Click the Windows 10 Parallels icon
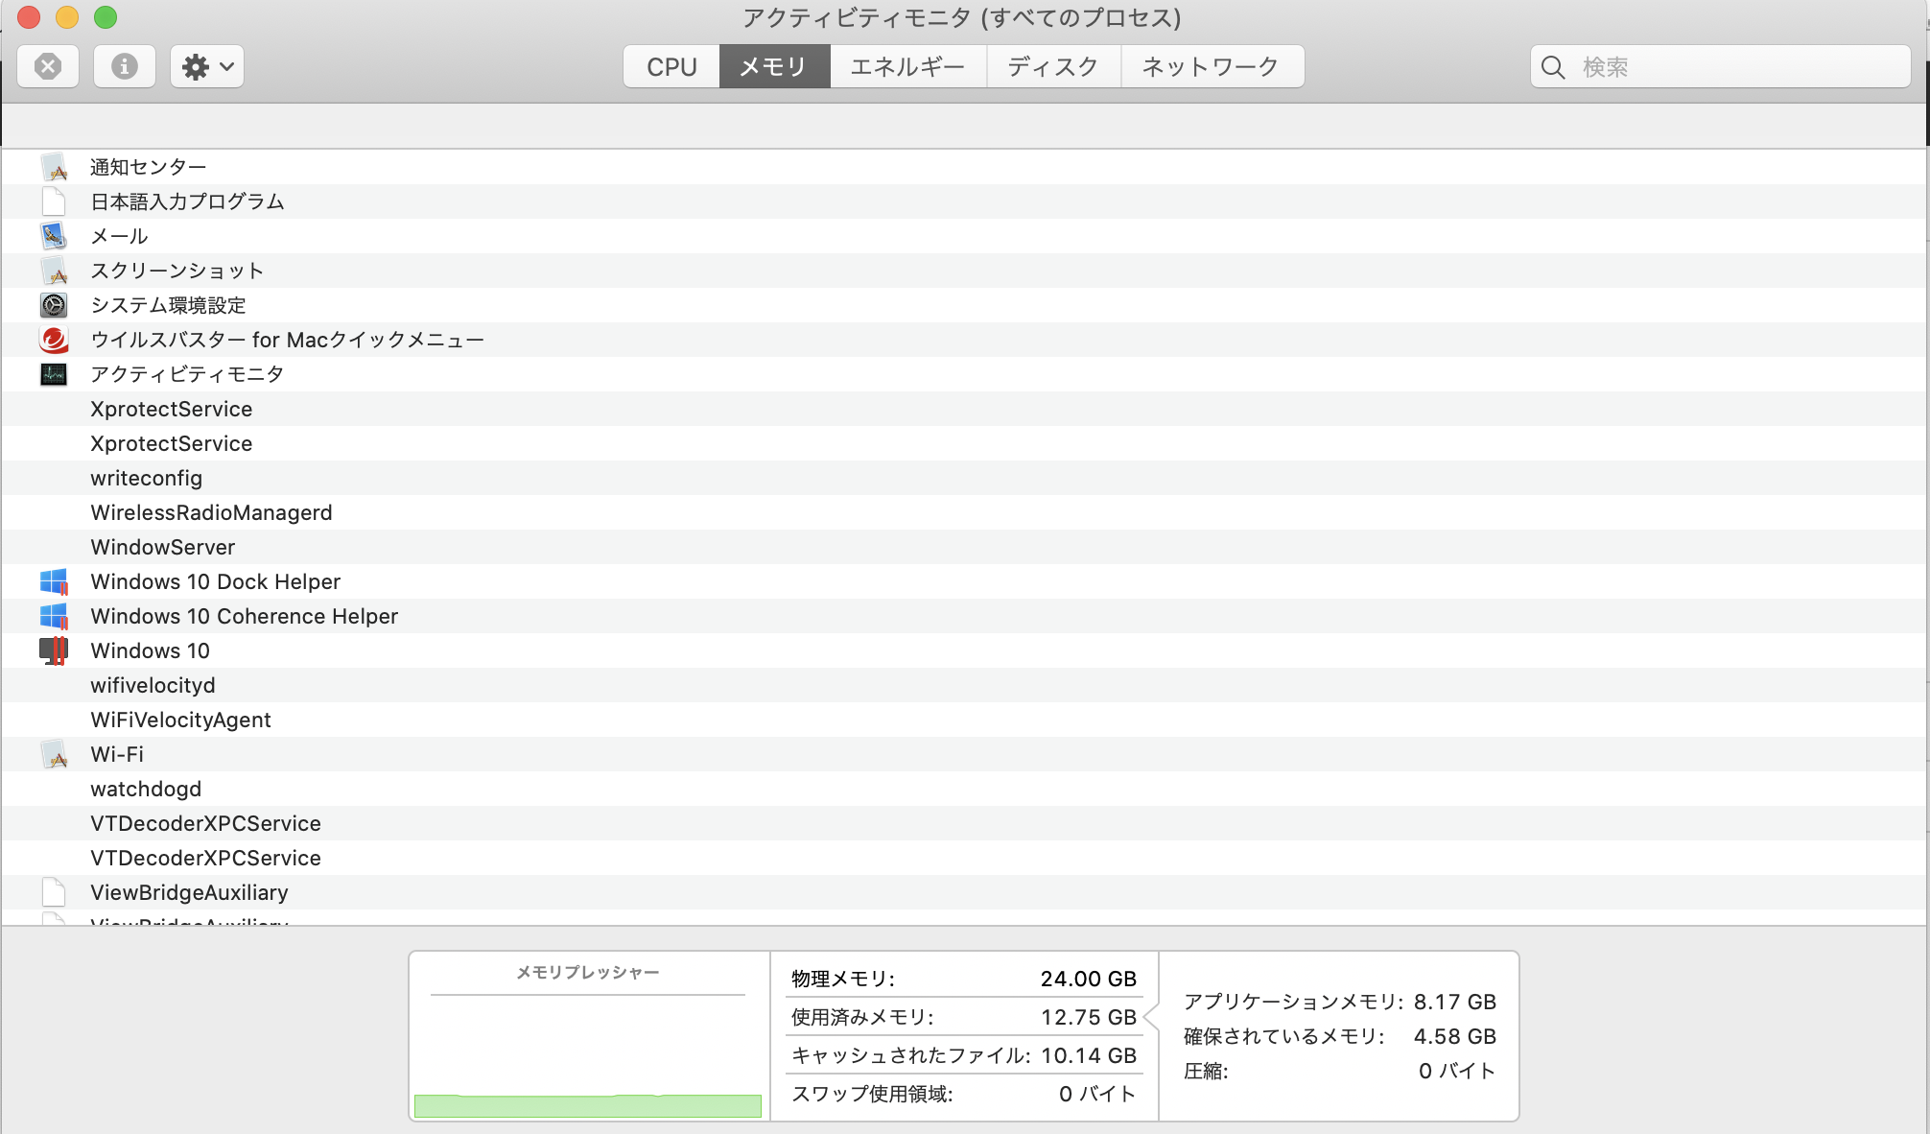Image resolution: width=1930 pixels, height=1134 pixels. (x=54, y=650)
